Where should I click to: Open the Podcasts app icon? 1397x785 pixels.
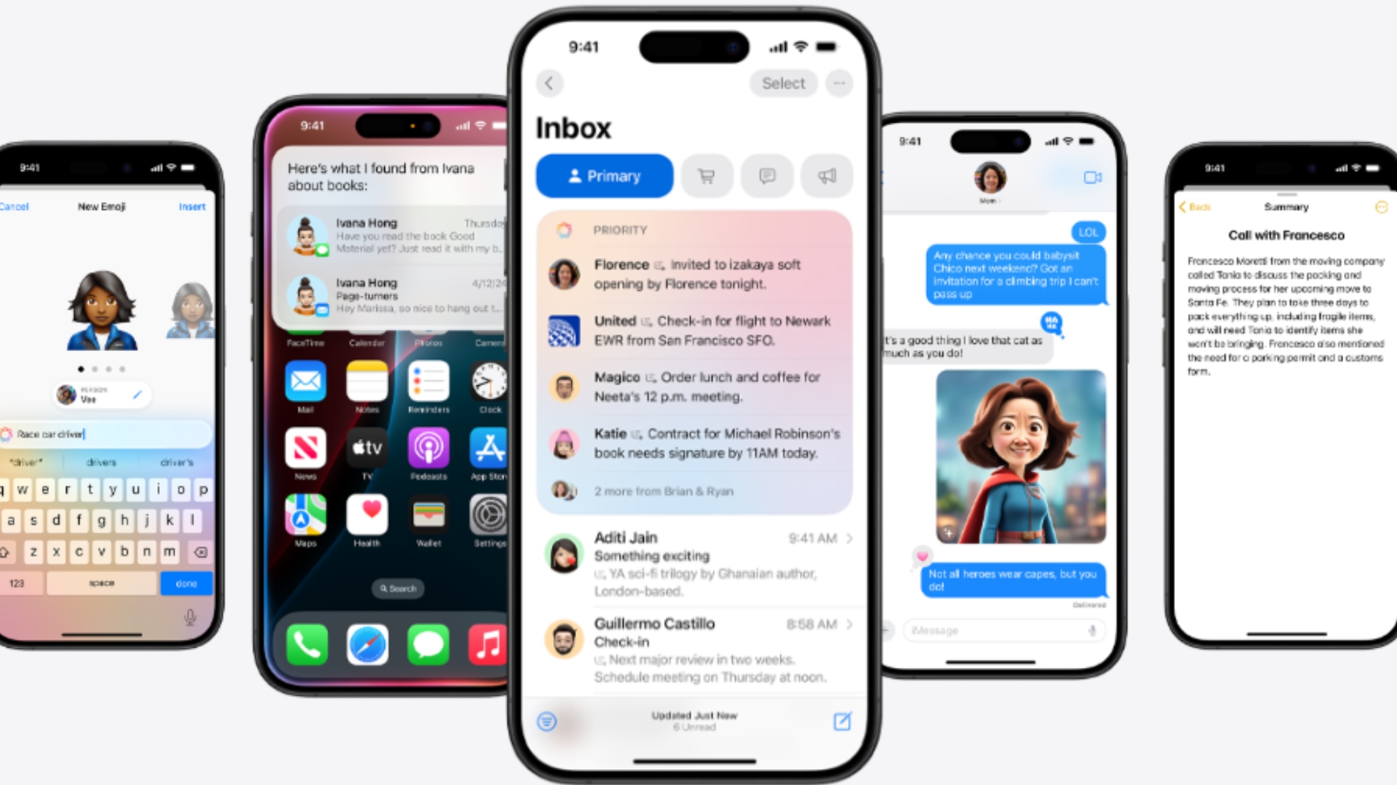(429, 448)
